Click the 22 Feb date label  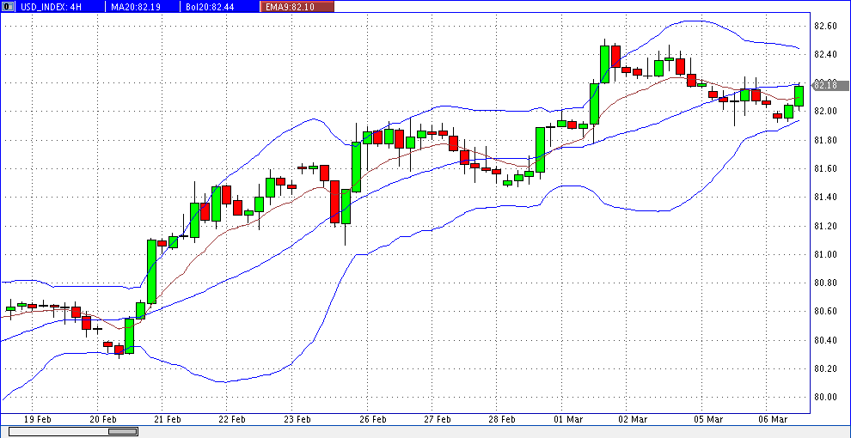tap(231, 420)
